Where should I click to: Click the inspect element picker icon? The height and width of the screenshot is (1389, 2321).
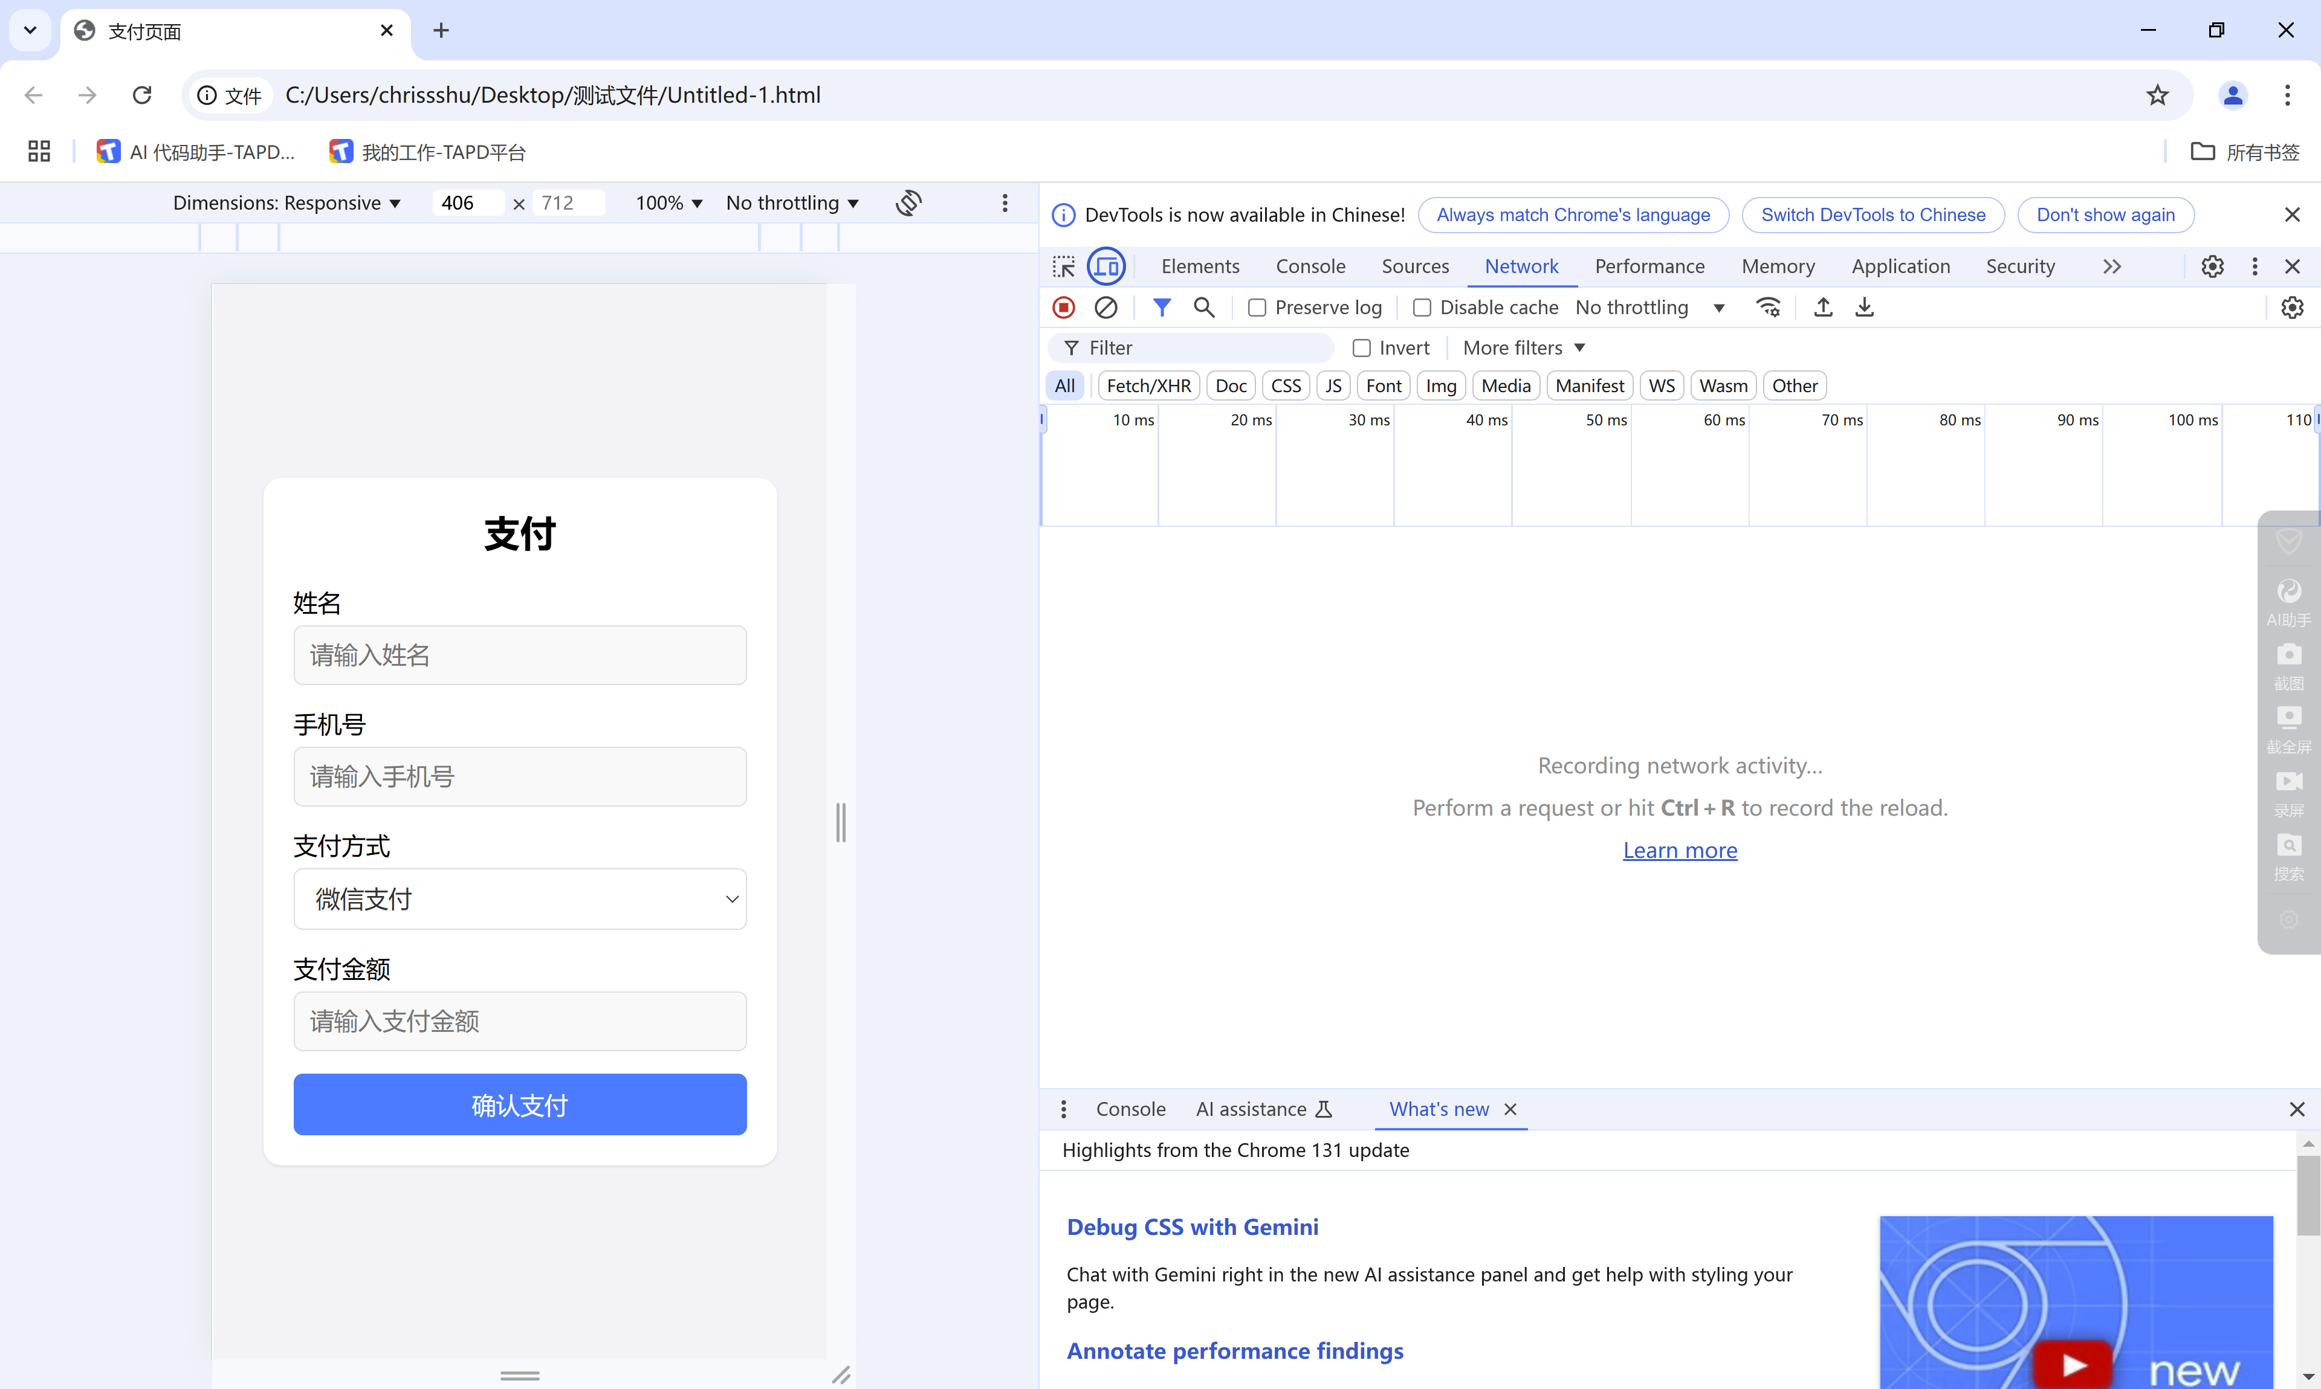pyautogui.click(x=1064, y=267)
